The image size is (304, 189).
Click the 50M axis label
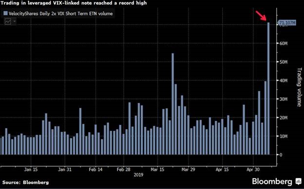[283, 62]
